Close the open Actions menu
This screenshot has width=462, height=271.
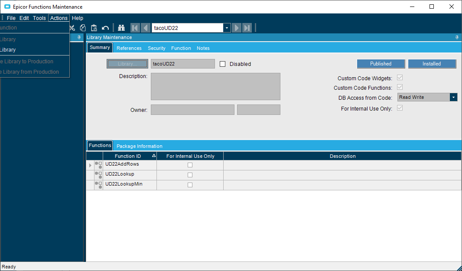59,18
